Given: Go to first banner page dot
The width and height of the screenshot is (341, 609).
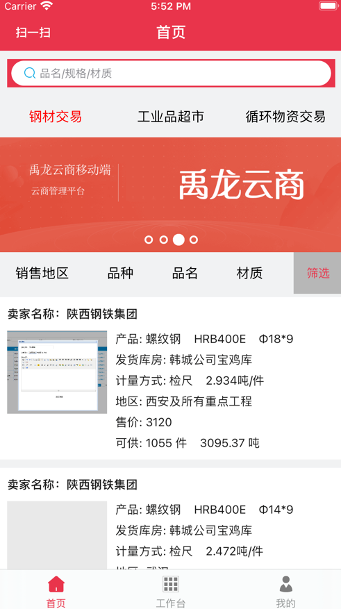Looking at the screenshot, I should click(x=149, y=240).
